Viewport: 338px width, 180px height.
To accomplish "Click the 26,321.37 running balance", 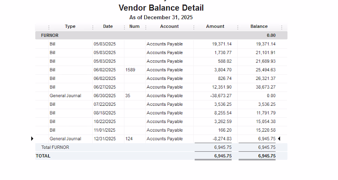I will (x=266, y=79).
